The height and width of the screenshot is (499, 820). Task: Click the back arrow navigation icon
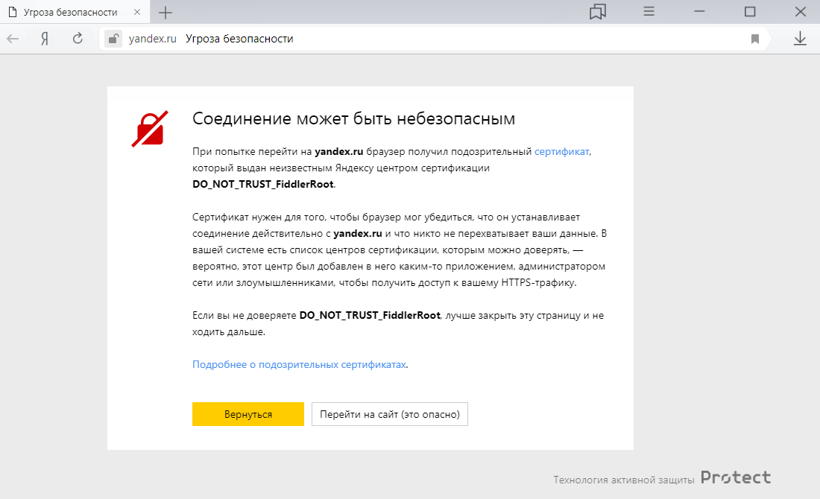tap(13, 39)
